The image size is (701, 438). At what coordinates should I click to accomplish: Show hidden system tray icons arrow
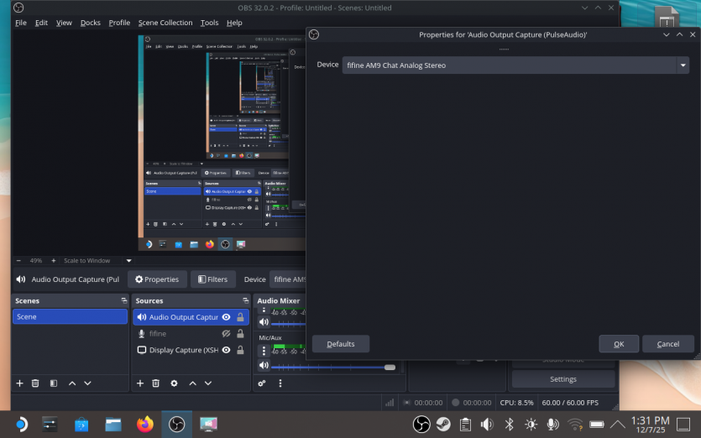tap(617, 425)
